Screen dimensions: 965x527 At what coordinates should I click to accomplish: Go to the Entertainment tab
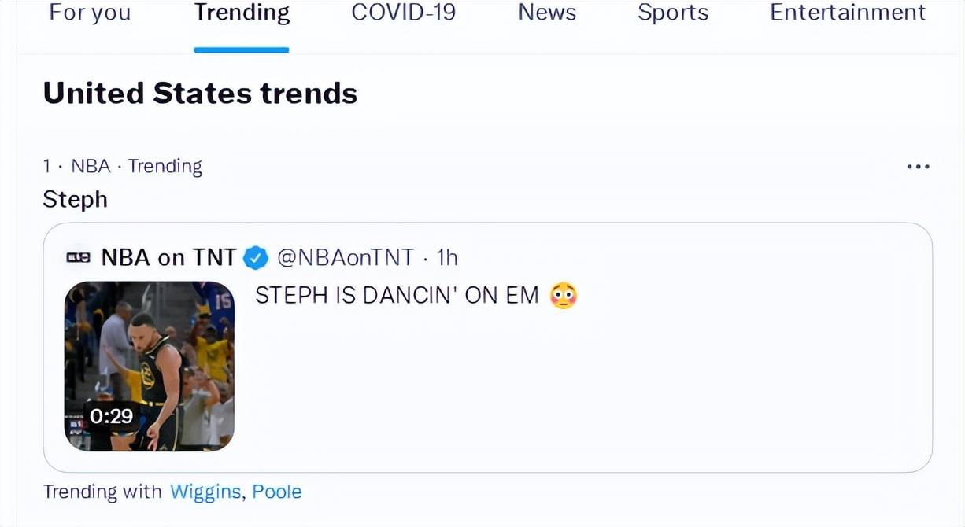(x=848, y=13)
